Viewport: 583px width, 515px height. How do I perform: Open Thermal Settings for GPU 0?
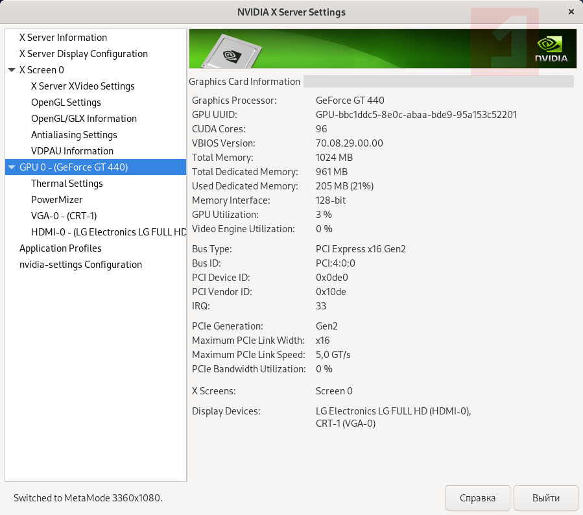pyautogui.click(x=67, y=184)
